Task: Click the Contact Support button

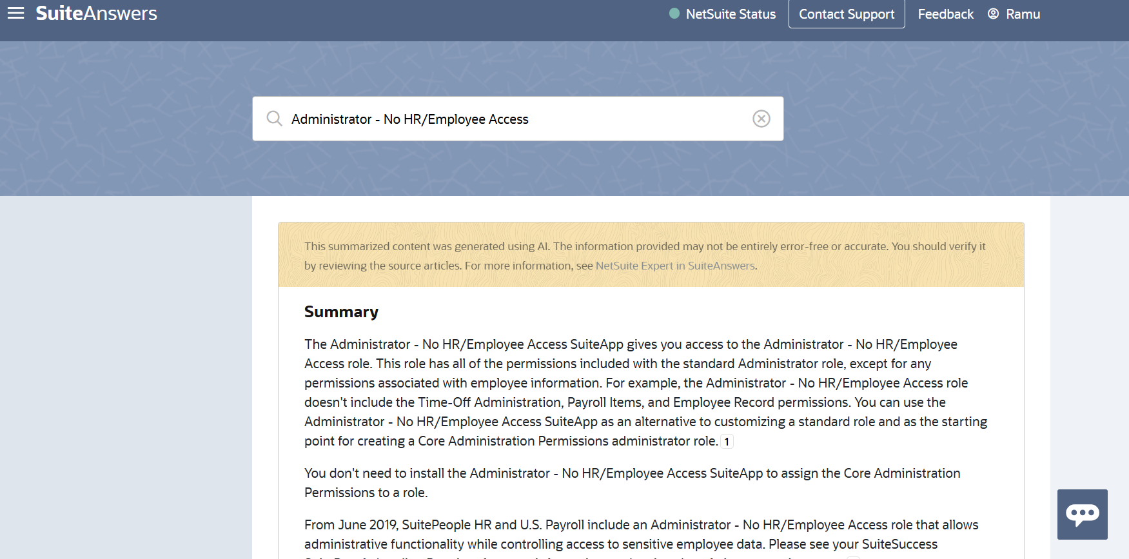Action: pos(847,14)
